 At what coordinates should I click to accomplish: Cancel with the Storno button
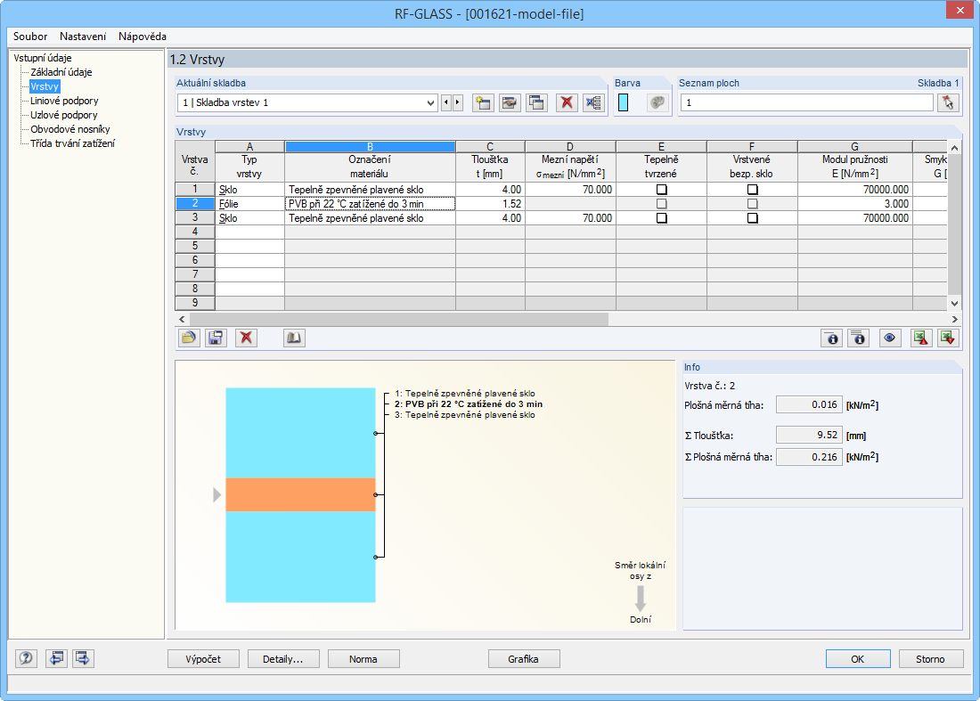[931, 658]
